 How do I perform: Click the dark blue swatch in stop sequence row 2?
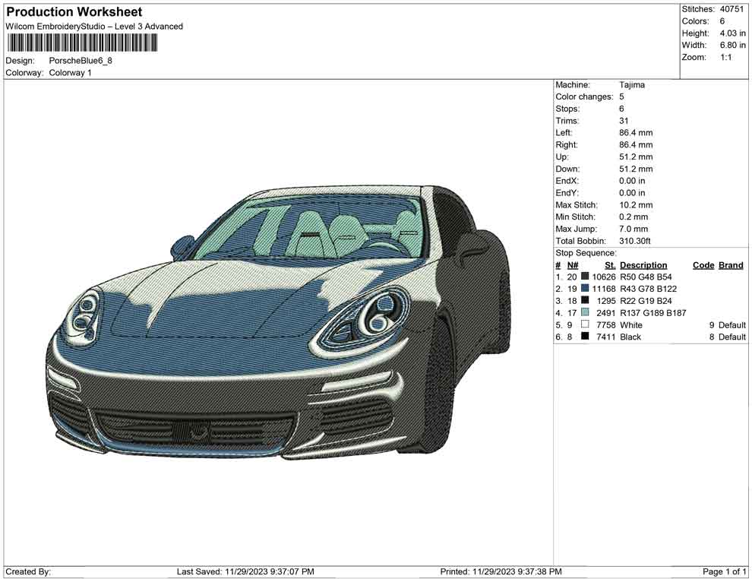(583, 289)
